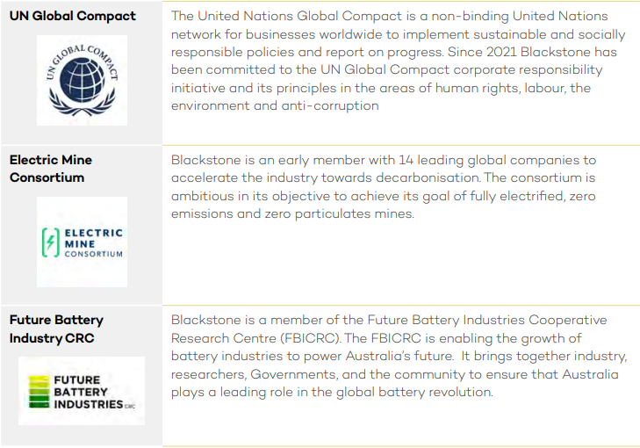Select the 'UN Global Compact' heading
Viewport: 640px width, 448px height.
click(x=73, y=16)
